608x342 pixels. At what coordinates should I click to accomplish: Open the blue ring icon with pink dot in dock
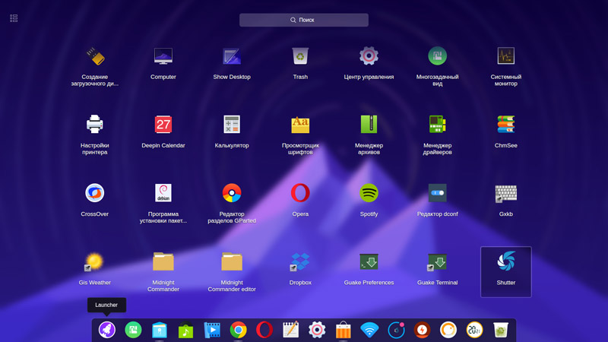point(396,330)
